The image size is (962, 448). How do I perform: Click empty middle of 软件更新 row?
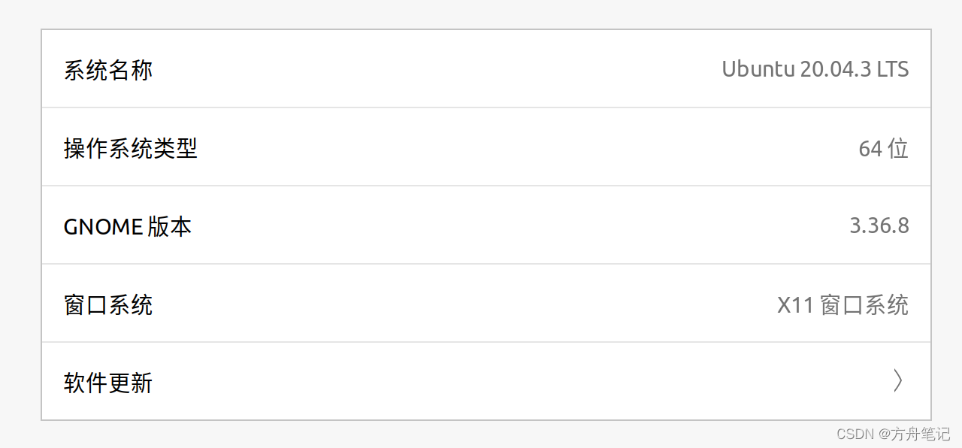coord(481,382)
